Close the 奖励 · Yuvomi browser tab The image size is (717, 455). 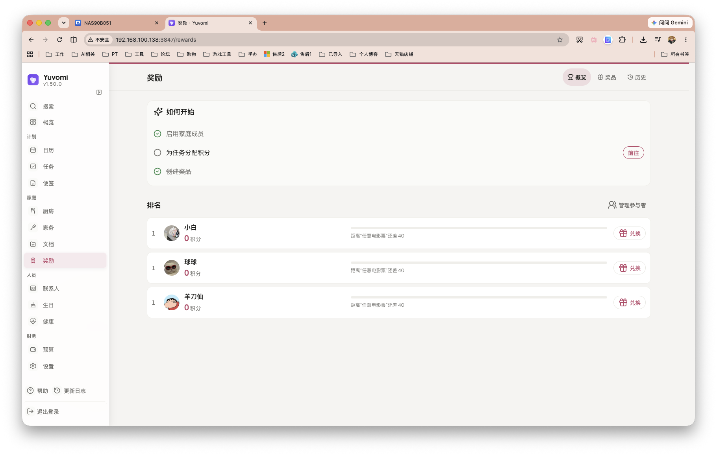[250, 23]
